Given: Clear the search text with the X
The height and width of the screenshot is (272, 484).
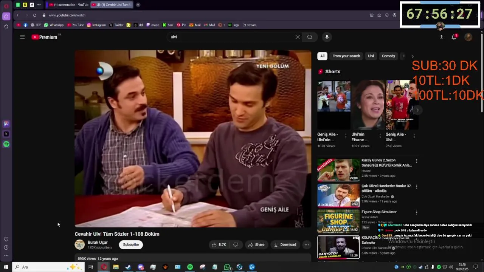Looking at the screenshot, I should (298, 37).
